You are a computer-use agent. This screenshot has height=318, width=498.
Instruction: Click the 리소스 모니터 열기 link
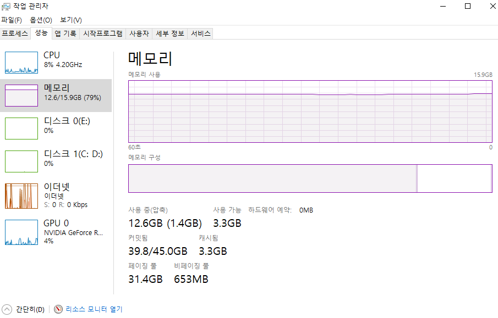94,309
